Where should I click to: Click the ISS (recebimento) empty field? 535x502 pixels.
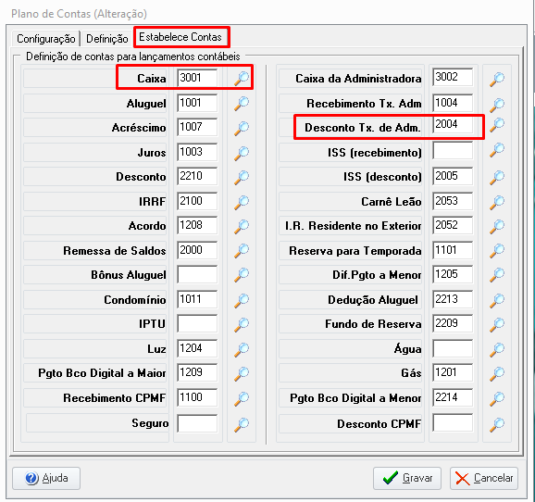click(x=453, y=151)
